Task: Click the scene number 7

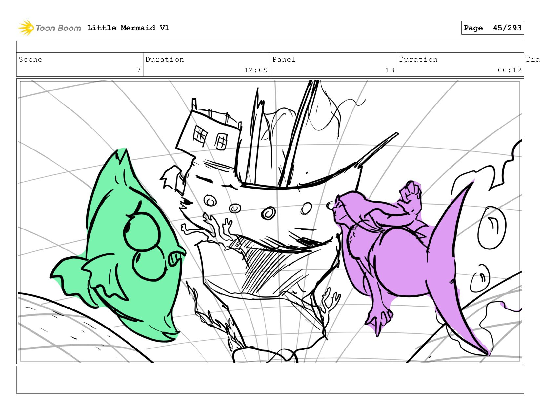Action: coord(138,70)
